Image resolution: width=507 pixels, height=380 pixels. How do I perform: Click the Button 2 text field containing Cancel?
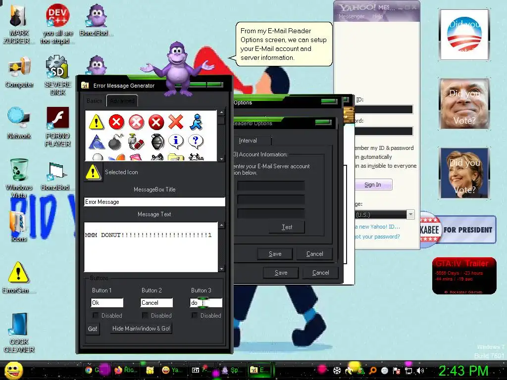[156, 303]
